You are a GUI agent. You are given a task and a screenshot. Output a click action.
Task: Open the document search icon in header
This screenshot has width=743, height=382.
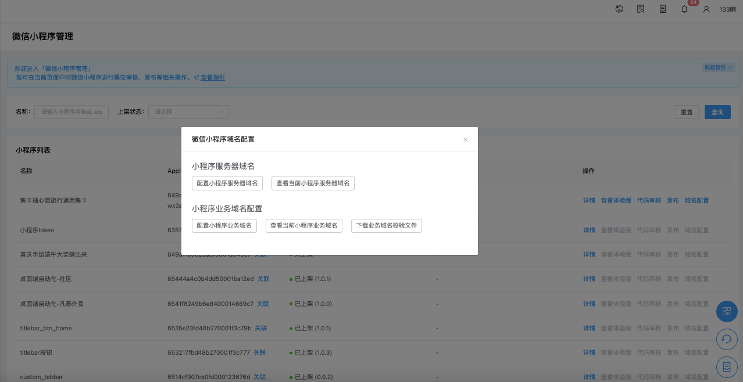pyautogui.click(x=641, y=9)
